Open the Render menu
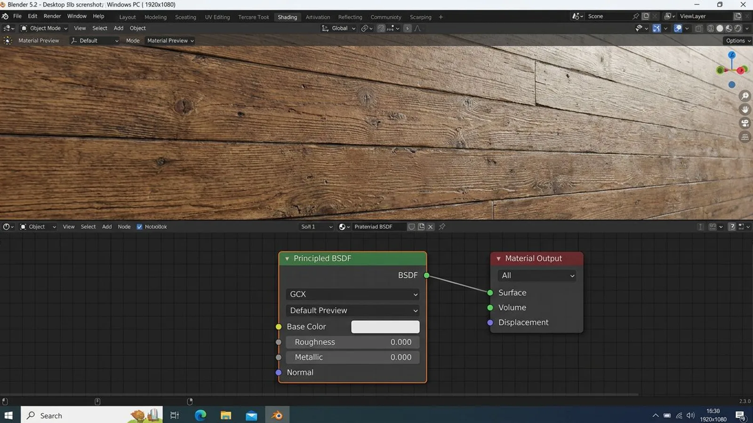Image resolution: width=753 pixels, height=423 pixels. (52, 16)
